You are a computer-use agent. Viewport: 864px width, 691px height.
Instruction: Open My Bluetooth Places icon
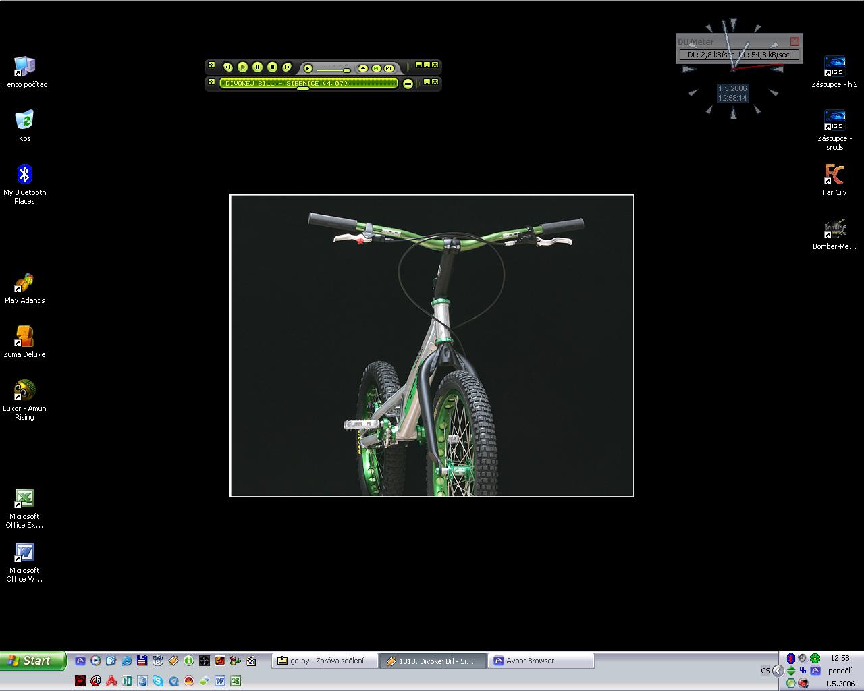25,184
